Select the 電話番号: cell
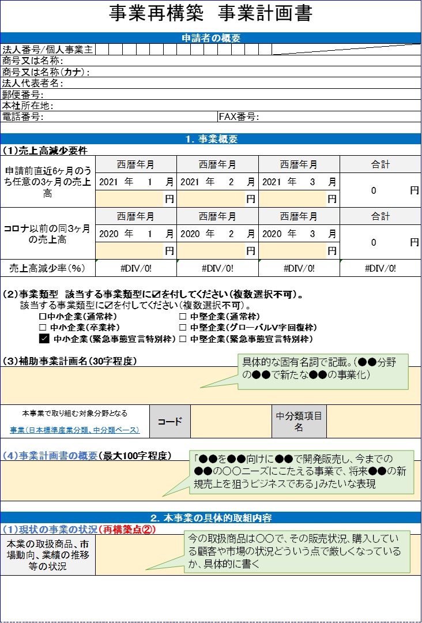This screenshot has width=422, height=623. point(109,117)
